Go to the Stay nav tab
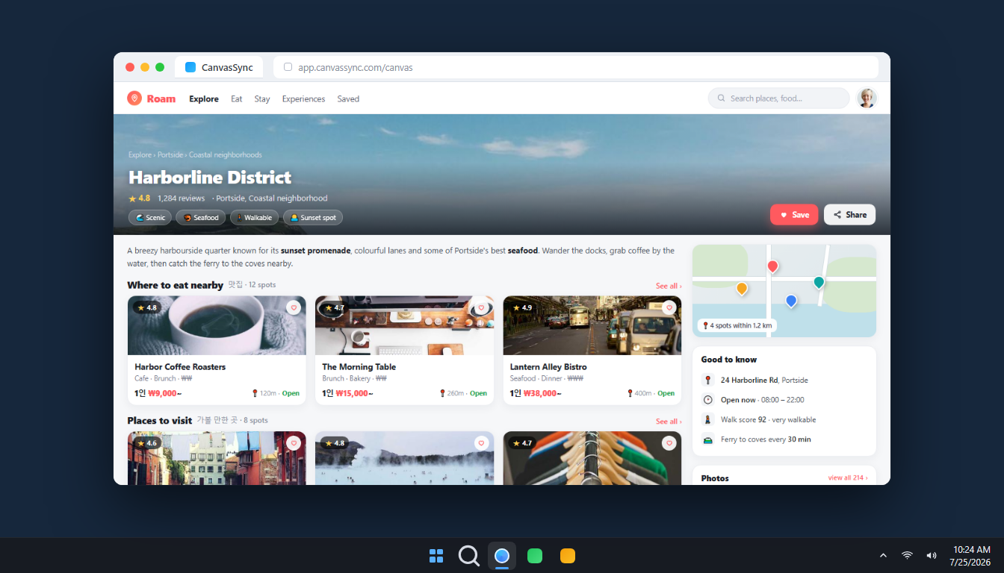 pos(262,98)
